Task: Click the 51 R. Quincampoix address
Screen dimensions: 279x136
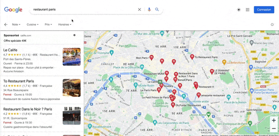Action: tap(15, 118)
